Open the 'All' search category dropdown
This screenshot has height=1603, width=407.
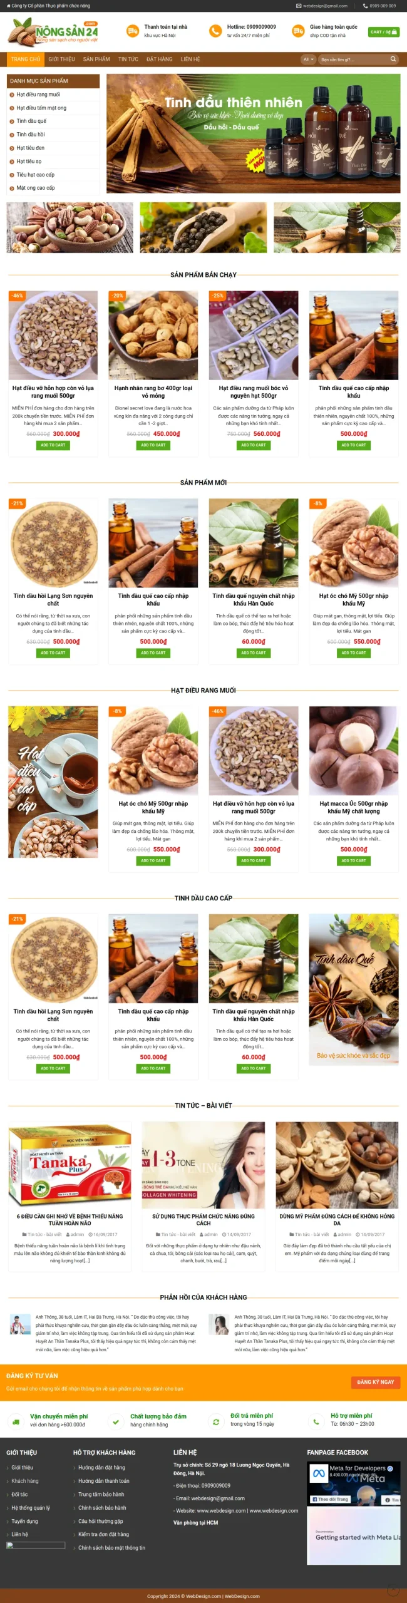308,59
